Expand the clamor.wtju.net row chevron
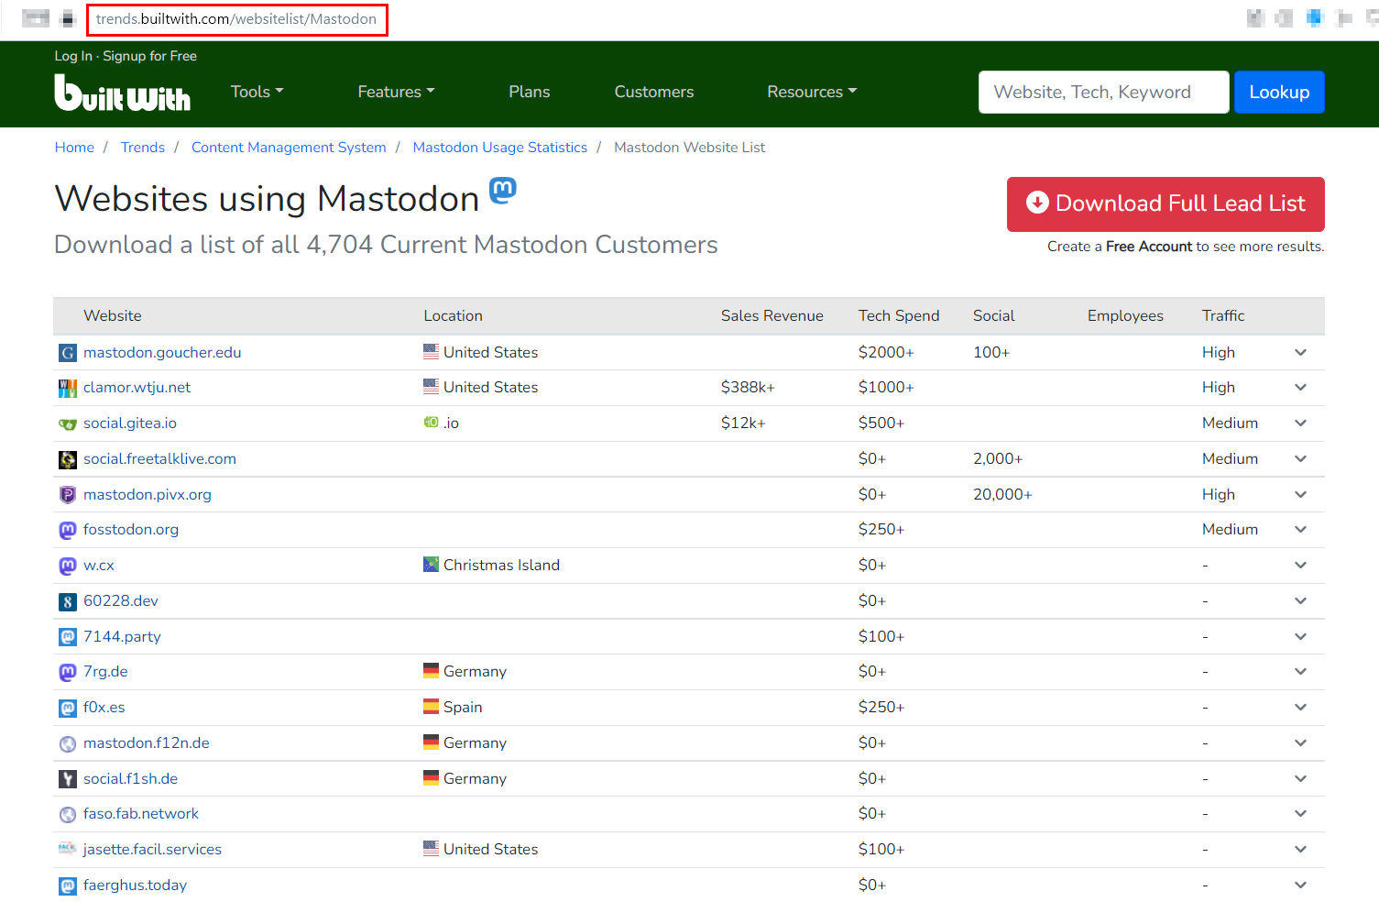The image size is (1379, 902). pos(1300,387)
